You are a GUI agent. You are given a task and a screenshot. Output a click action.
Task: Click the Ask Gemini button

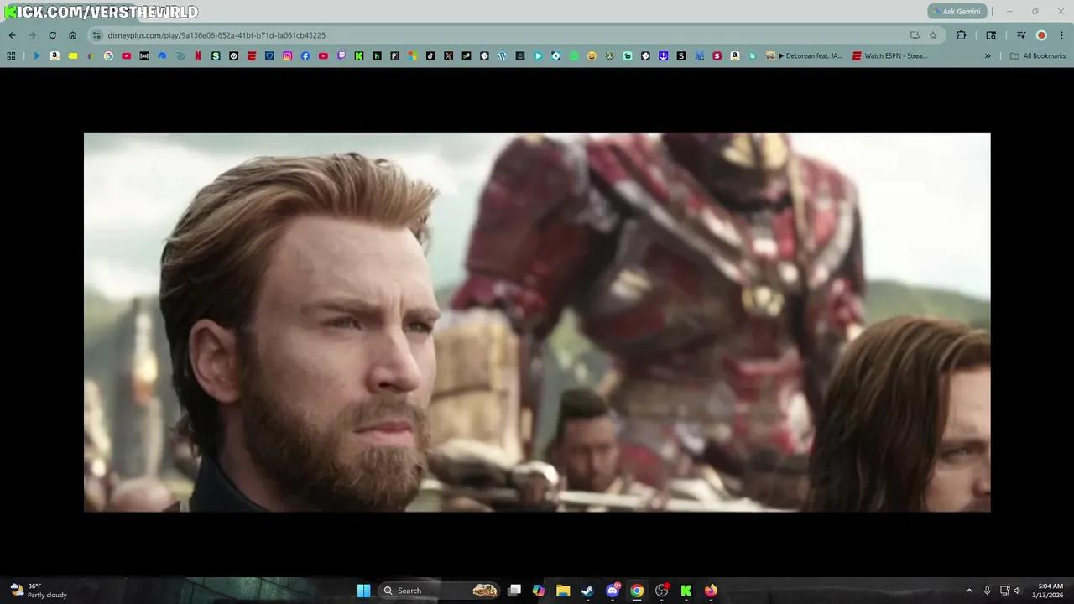[956, 12]
